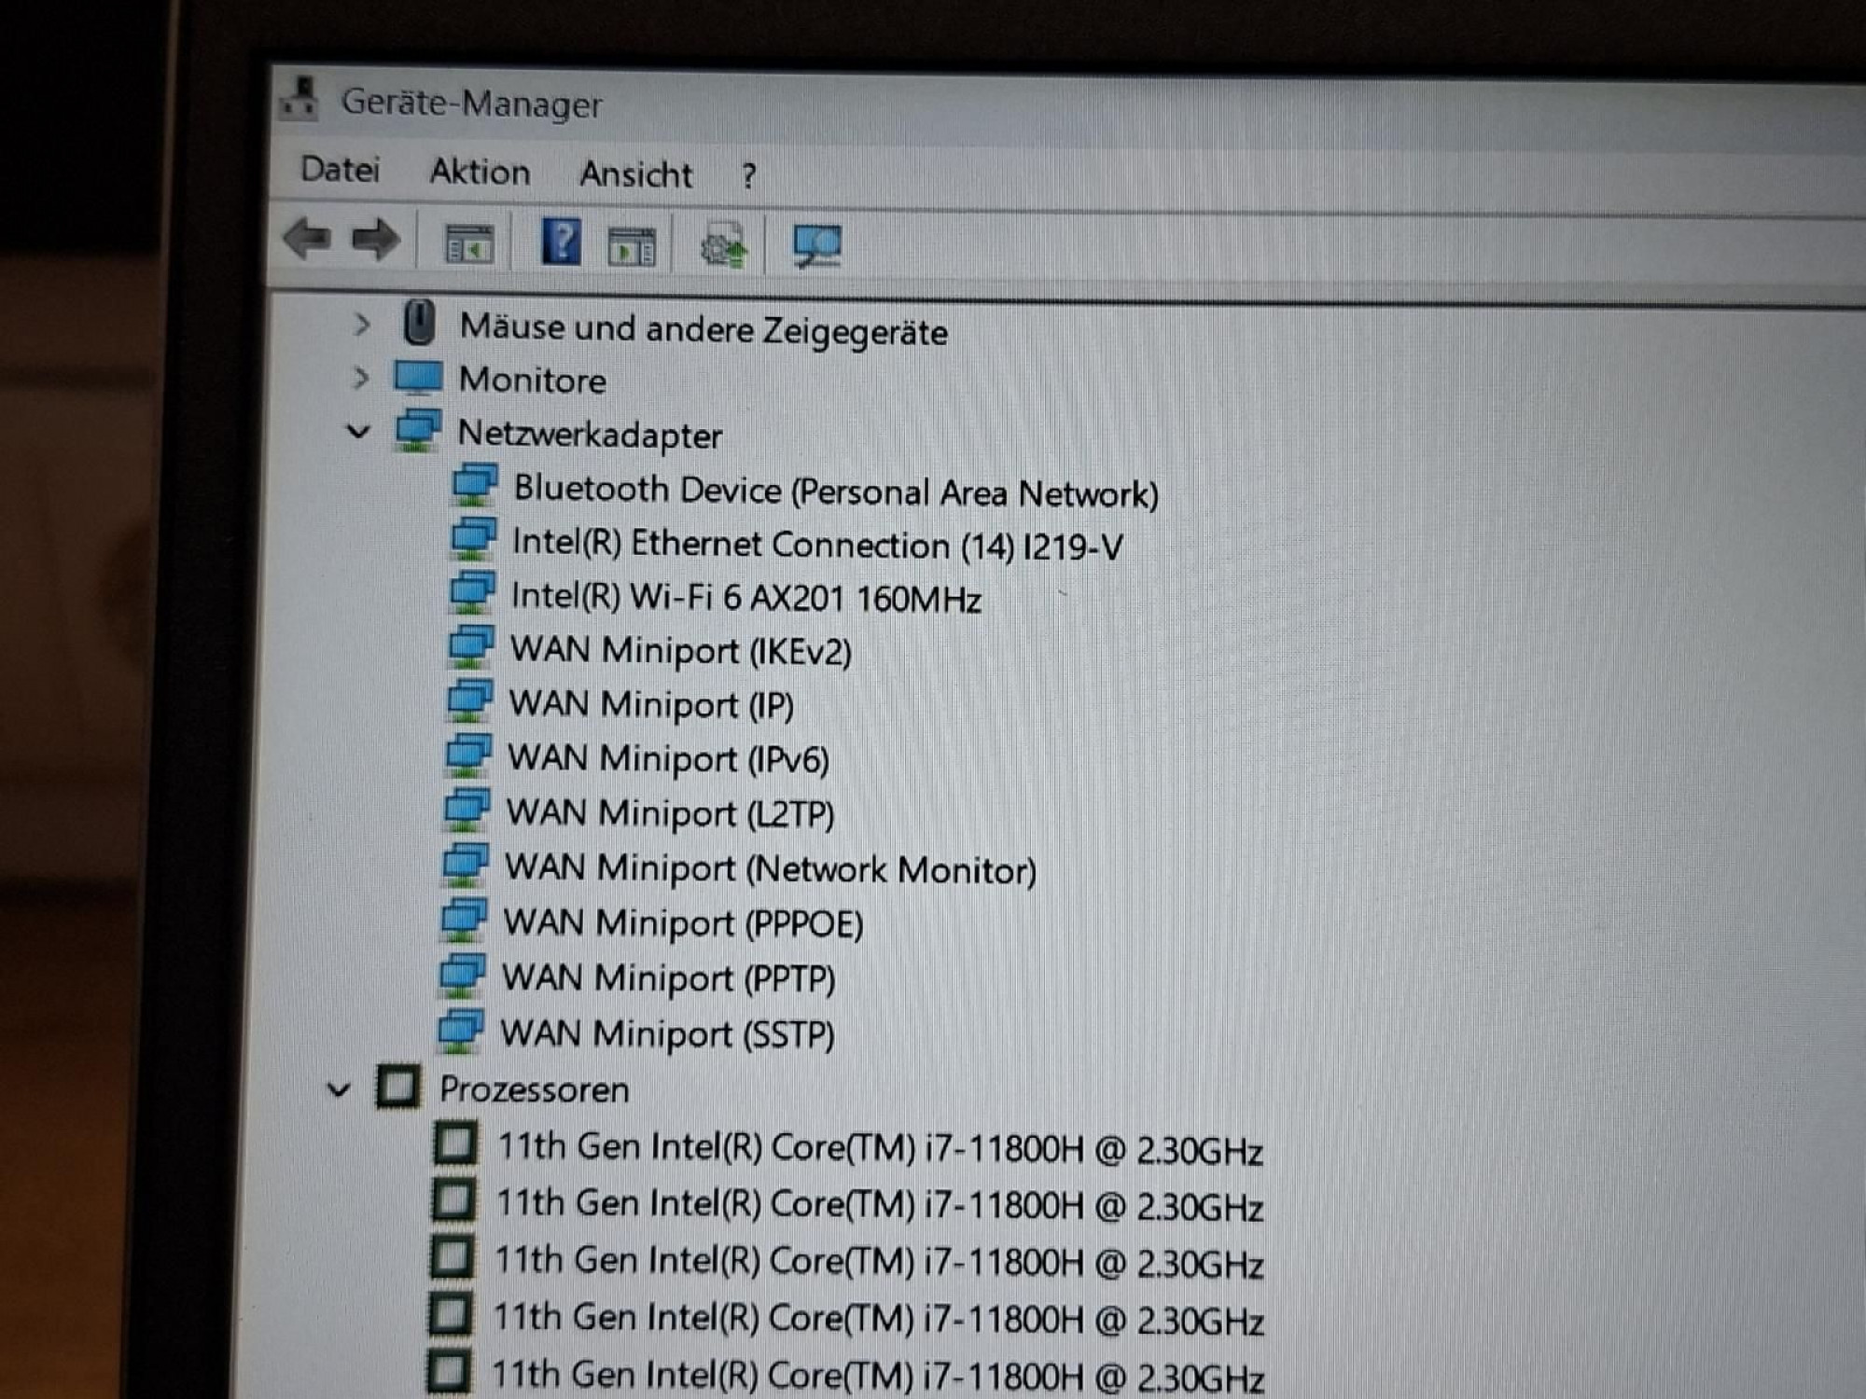Scan for hardware changes monitor icon
This screenshot has height=1399, width=1866.
coord(816,246)
